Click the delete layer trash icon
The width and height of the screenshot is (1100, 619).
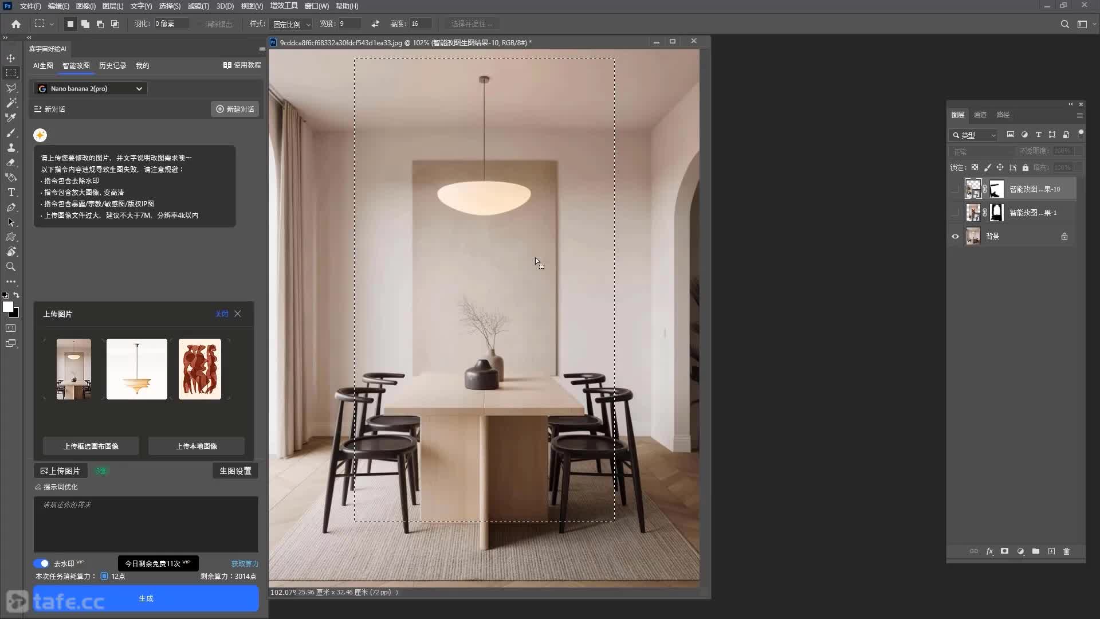pos(1066,551)
